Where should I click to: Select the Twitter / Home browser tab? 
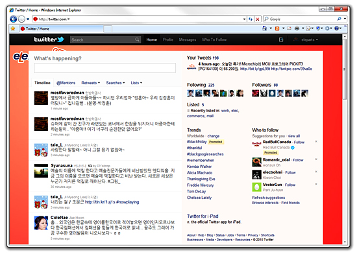[x=62, y=29]
